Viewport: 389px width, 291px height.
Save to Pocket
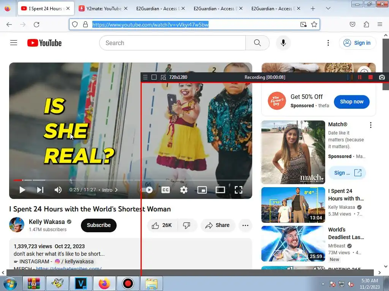coord(352,24)
